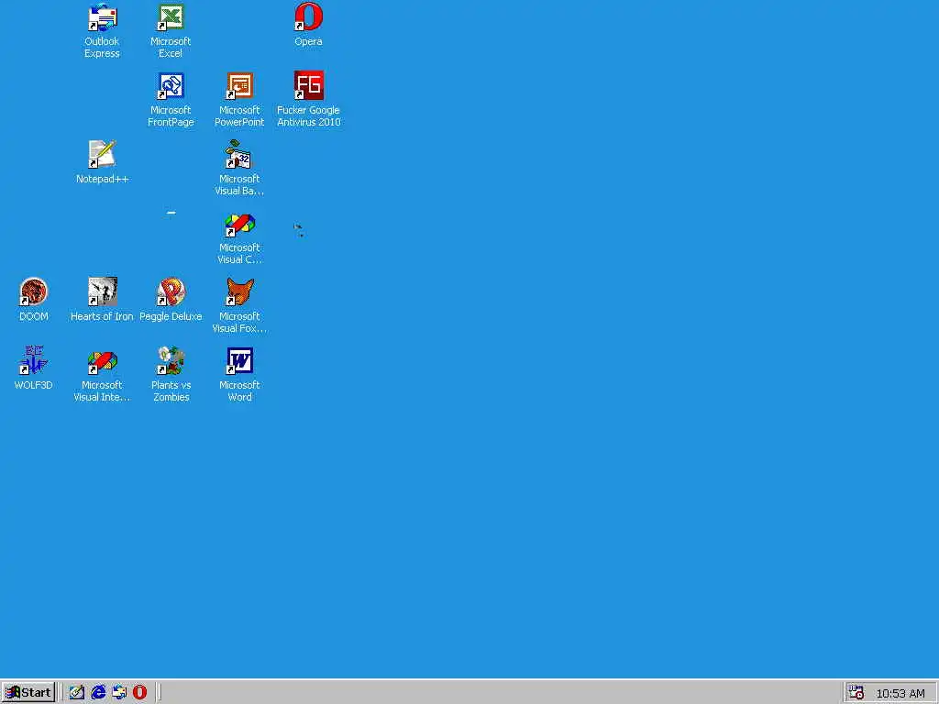
Task: Click Show Desktop in Quick Launch
Action: tap(77, 693)
